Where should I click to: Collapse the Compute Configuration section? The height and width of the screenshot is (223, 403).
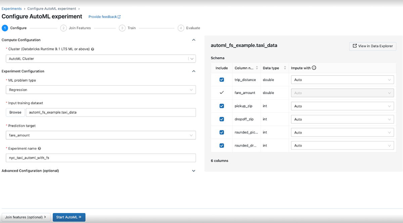tap(193, 40)
